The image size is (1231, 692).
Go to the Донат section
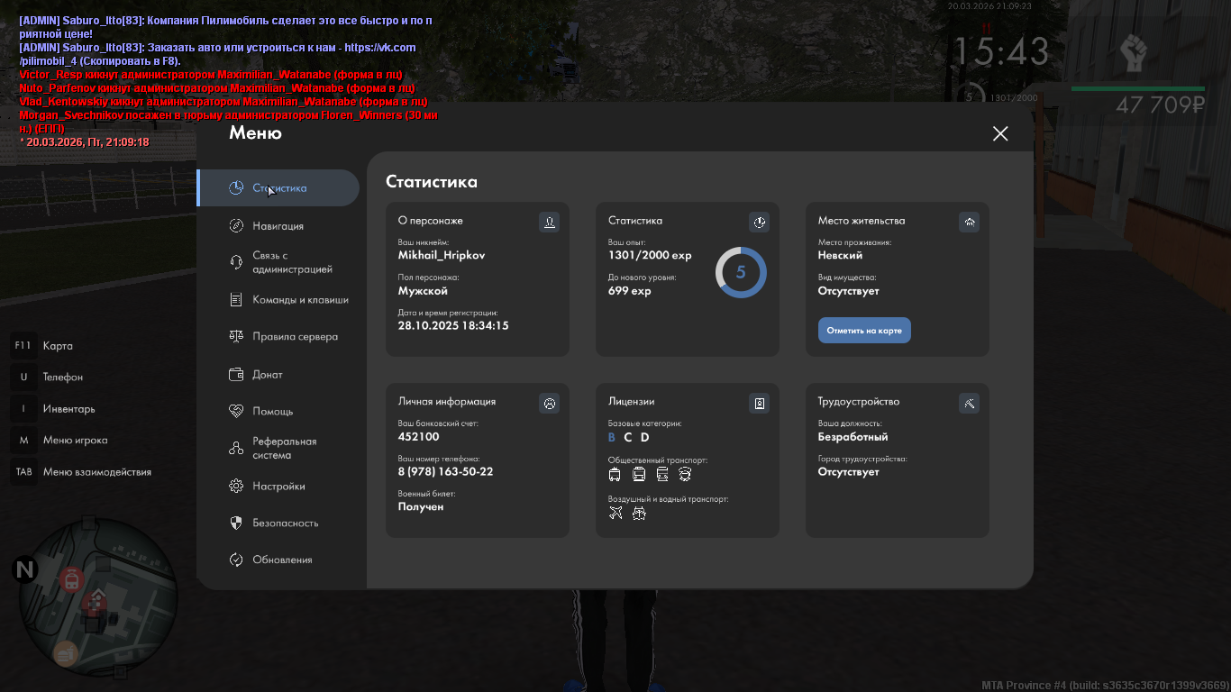click(x=268, y=375)
